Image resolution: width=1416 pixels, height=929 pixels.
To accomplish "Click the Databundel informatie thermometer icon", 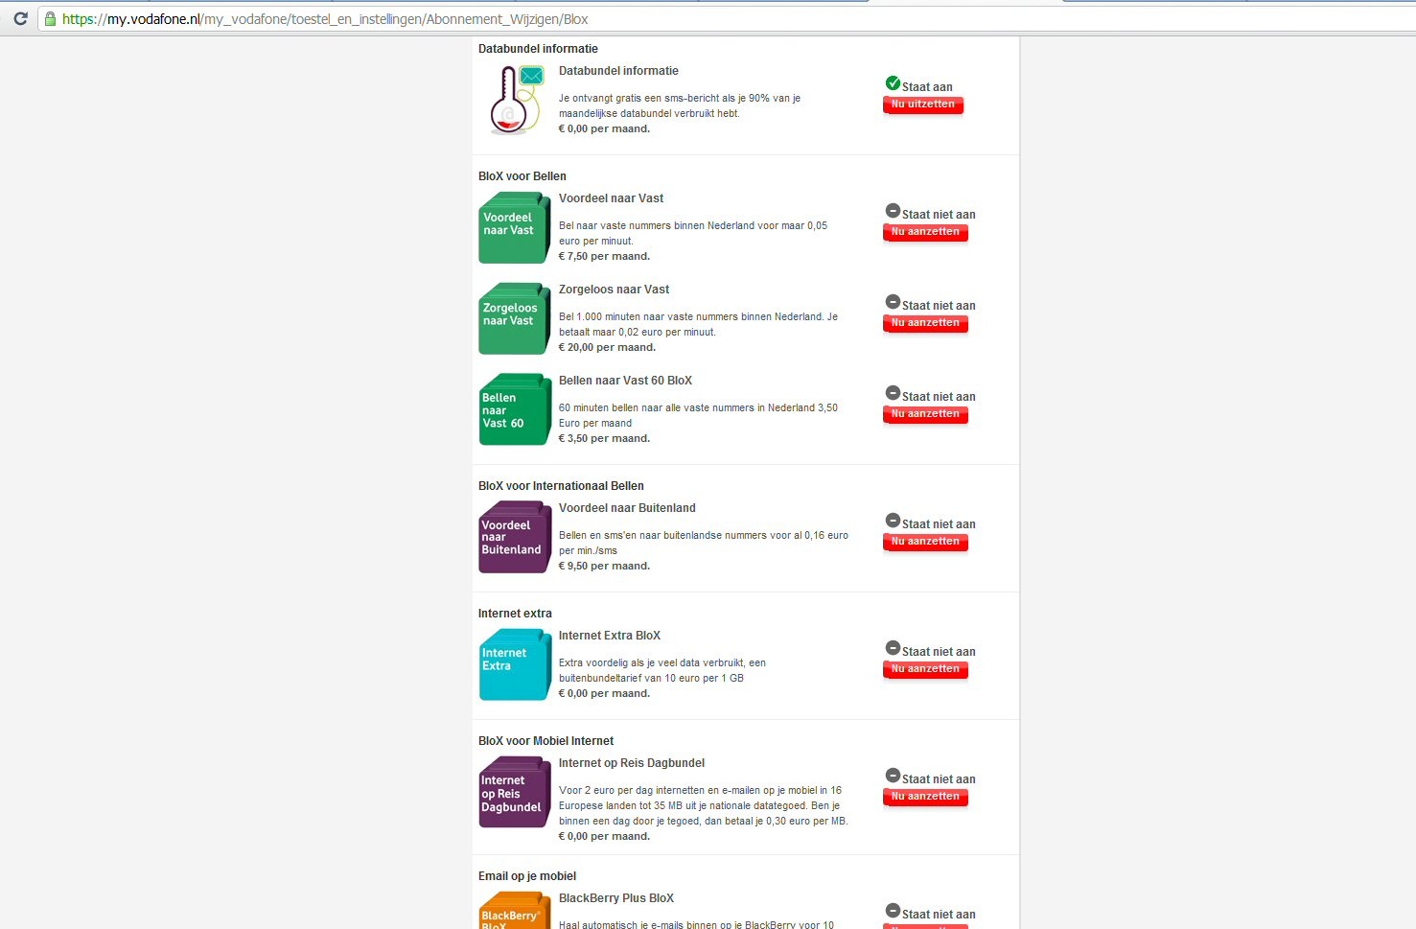I will (517, 100).
